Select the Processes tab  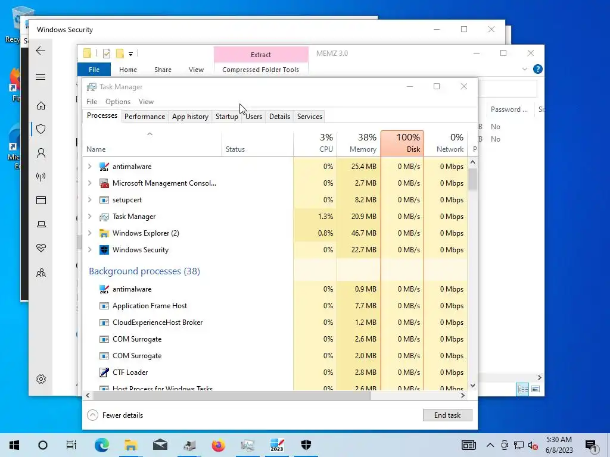pos(102,115)
